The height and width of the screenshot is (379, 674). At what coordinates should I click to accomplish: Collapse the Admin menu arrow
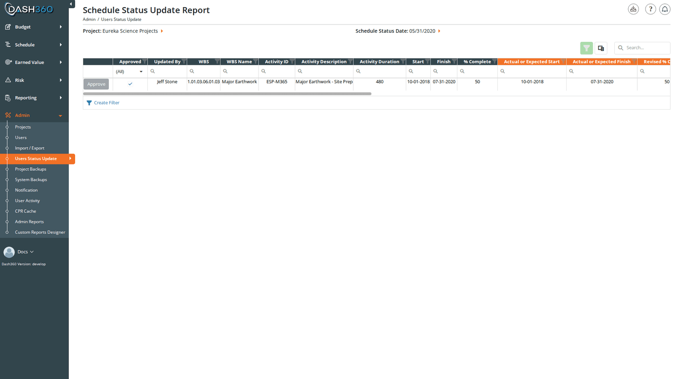60,115
